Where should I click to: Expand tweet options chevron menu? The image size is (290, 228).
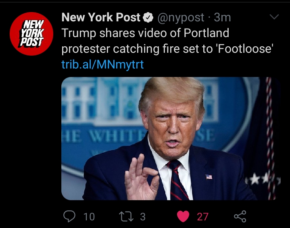tap(274, 17)
